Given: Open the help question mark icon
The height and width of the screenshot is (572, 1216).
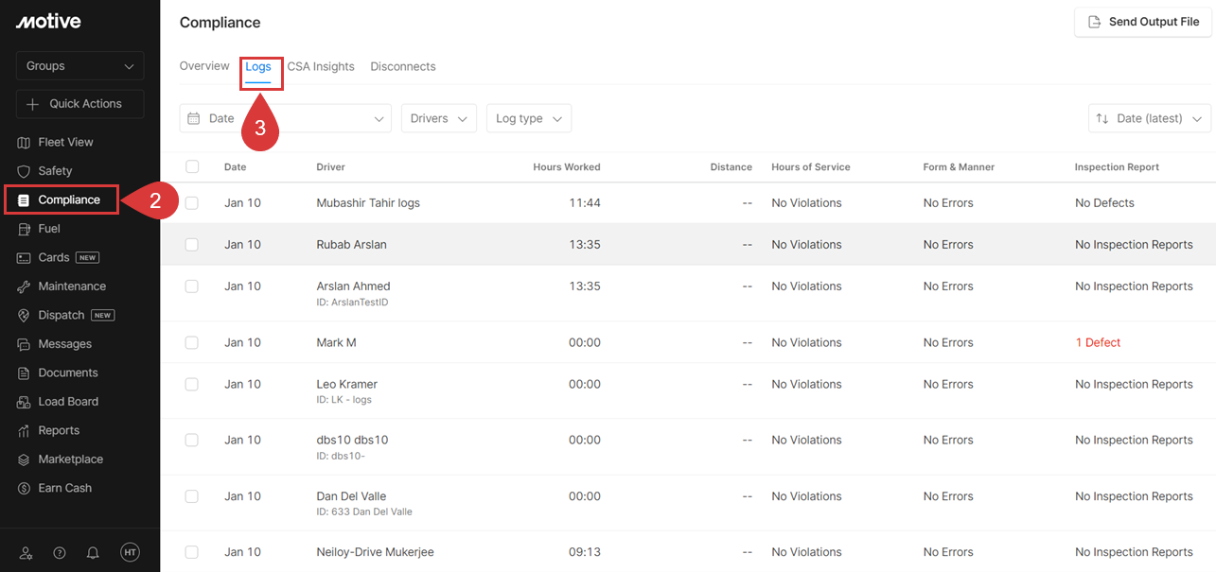Looking at the screenshot, I should [x=60, y=553].
